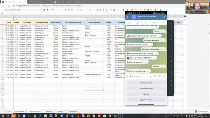Expand the cell name box dropdown
The width and height of the screenshot is (210, 118).
[x=10, y=13]
